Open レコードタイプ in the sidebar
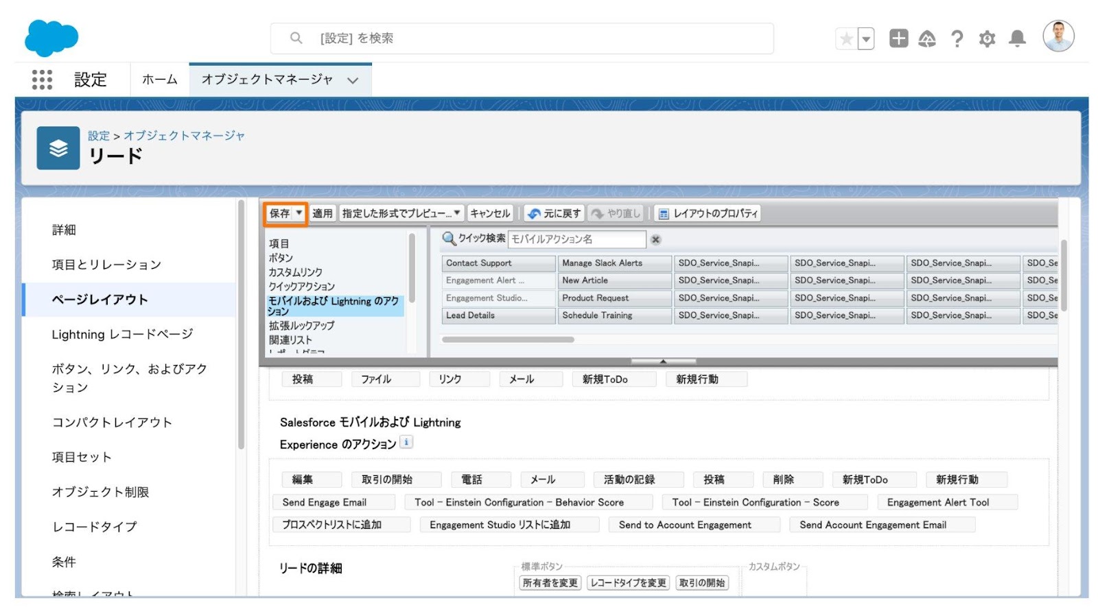Image resolution: width=1098 pixels, height=607 pixels. (95, 527)
